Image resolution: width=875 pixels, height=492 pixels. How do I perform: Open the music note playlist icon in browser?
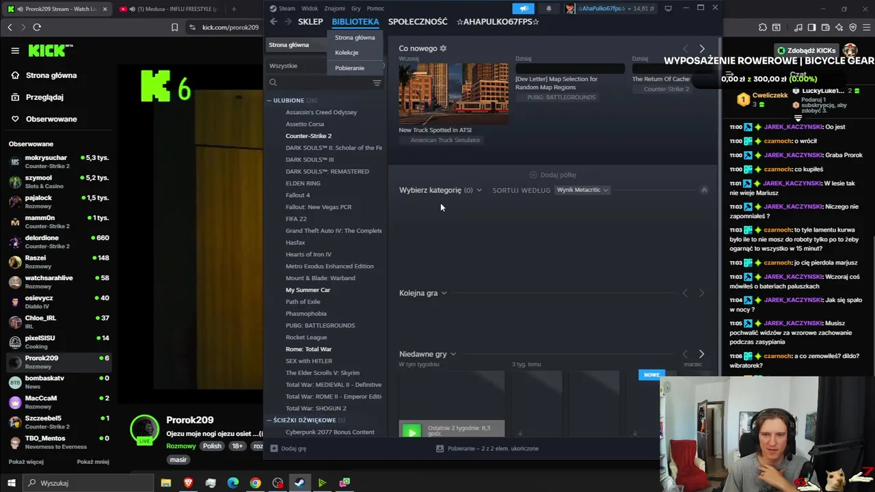pyautogui.click(x=798, y=27)
